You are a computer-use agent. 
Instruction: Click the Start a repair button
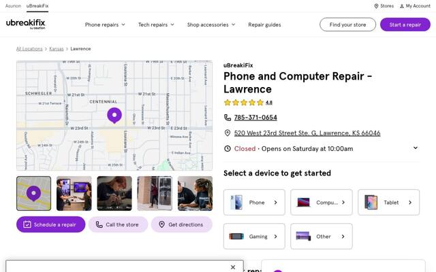tap(405, 24)
